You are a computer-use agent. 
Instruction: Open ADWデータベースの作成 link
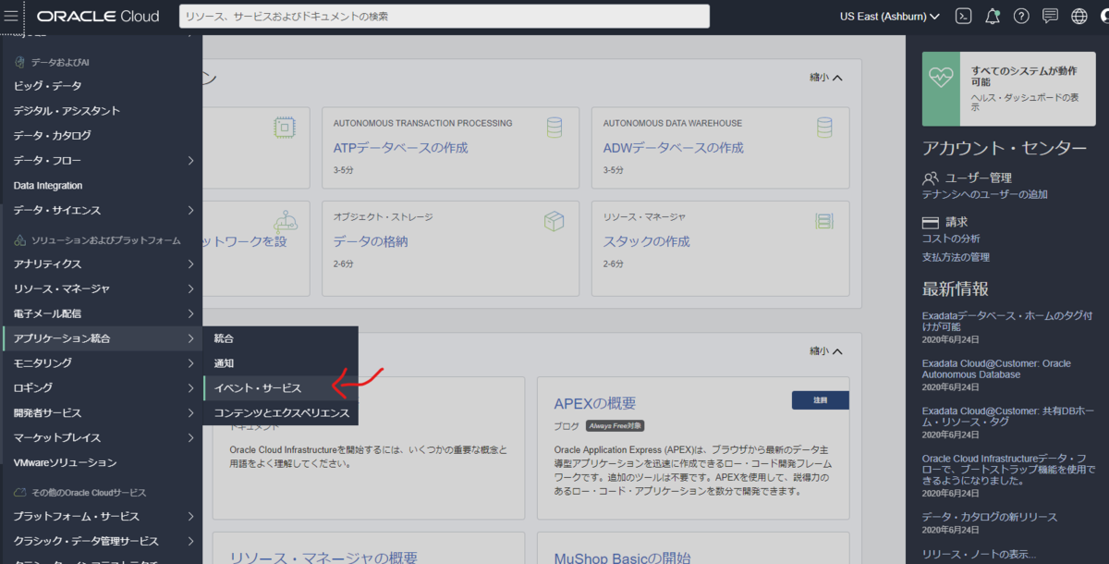(x=673, y=148)
